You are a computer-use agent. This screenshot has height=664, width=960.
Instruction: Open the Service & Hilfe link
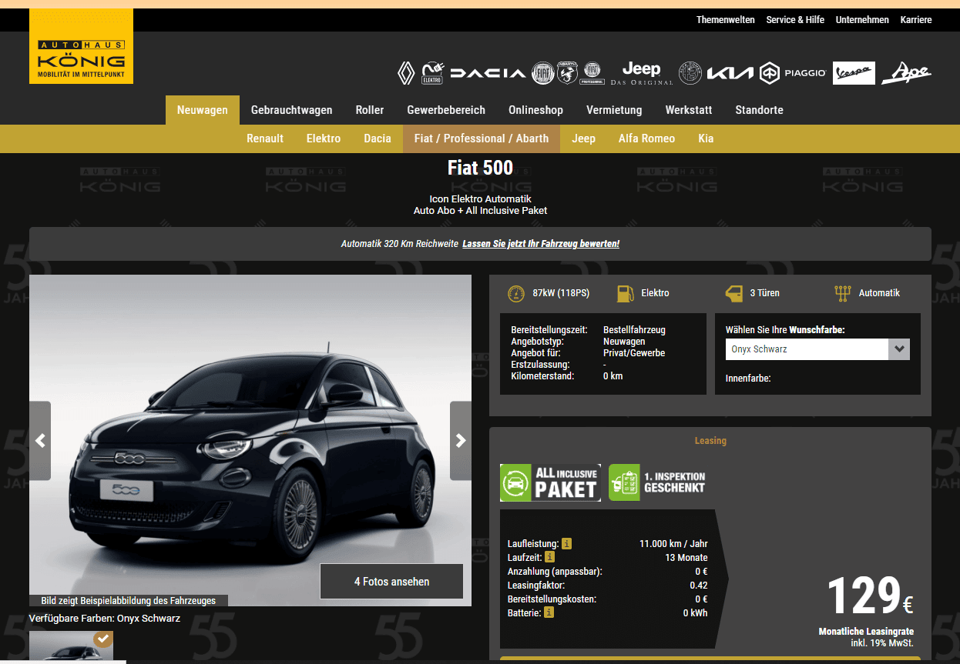pos(795,20)
